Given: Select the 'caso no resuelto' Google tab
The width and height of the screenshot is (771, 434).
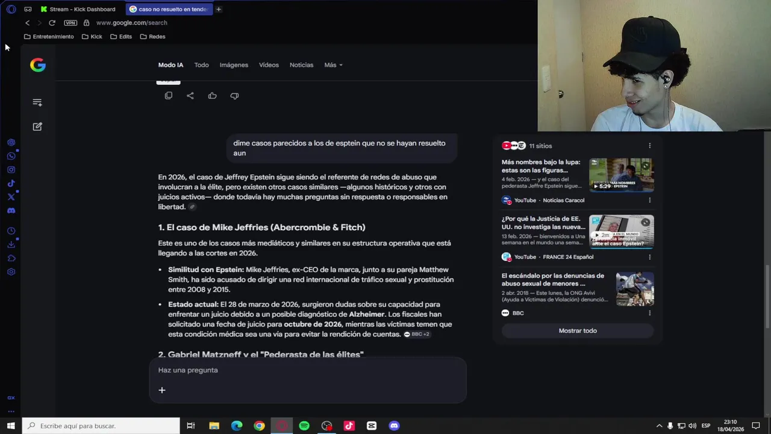Looking at the screenshot, I should tap(169, 9).
